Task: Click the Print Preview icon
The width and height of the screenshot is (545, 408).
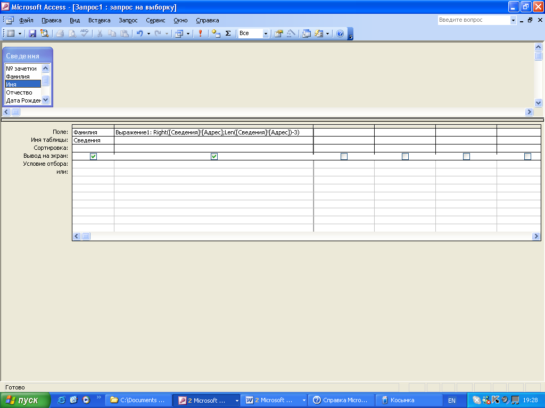Action: click(x=72, y=33)
